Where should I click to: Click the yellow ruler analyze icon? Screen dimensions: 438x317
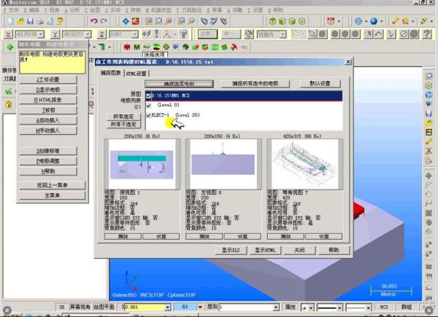coord(396,21)
